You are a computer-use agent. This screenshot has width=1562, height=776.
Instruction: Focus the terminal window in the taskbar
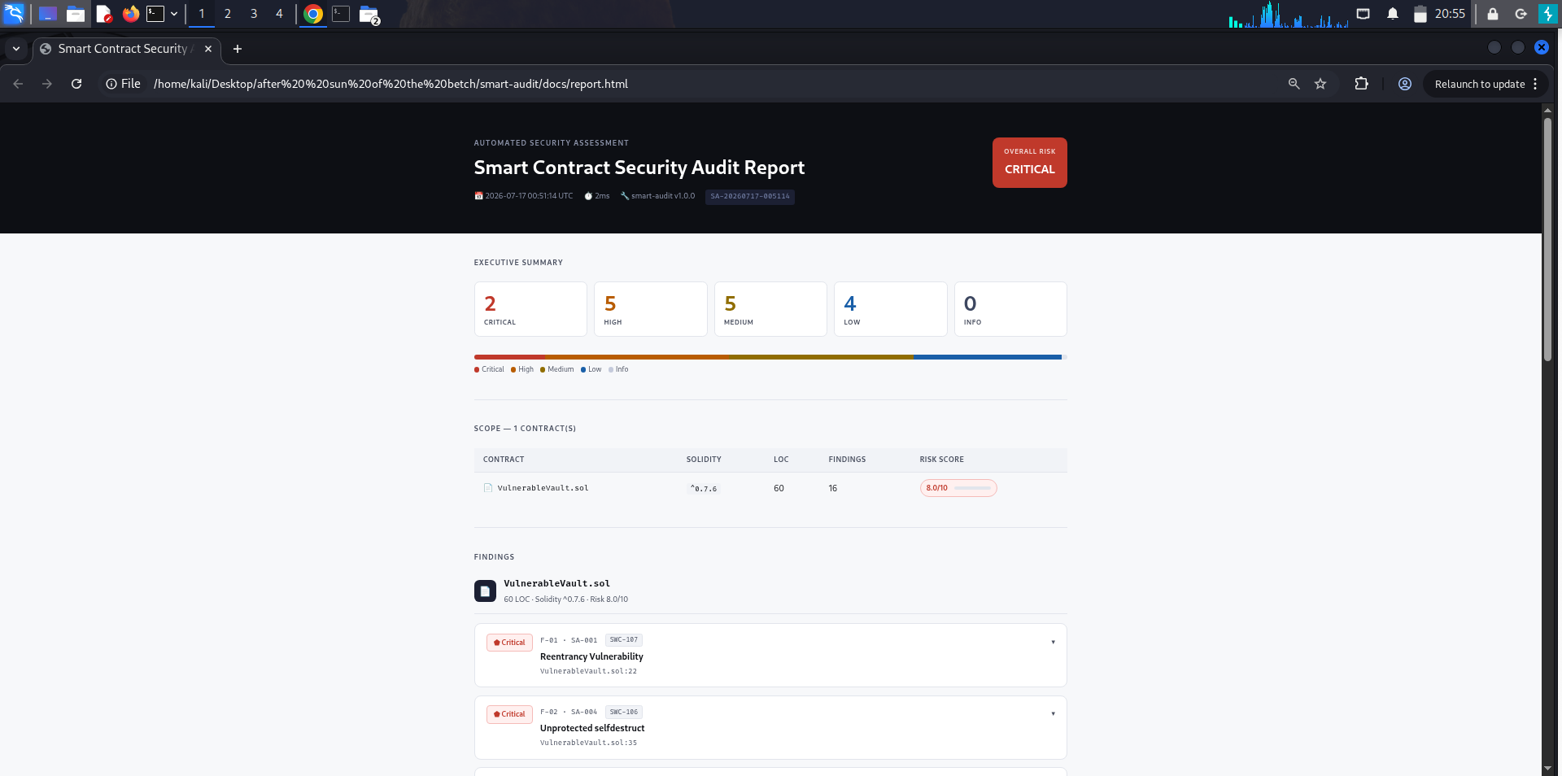341,14
